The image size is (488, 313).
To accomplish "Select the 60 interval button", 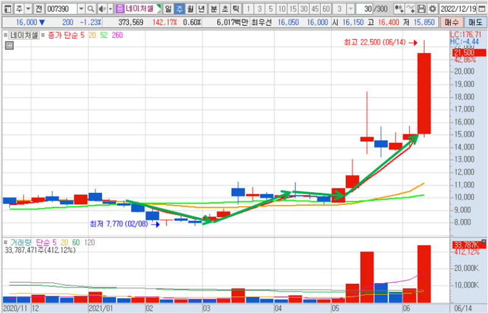I will pos(326,9).
